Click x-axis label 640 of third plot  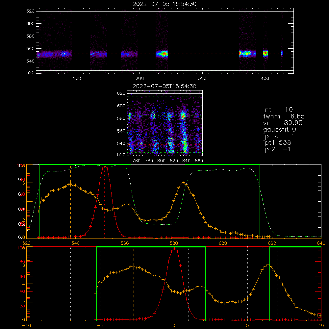pyautogui.click(x=321, y=243)
